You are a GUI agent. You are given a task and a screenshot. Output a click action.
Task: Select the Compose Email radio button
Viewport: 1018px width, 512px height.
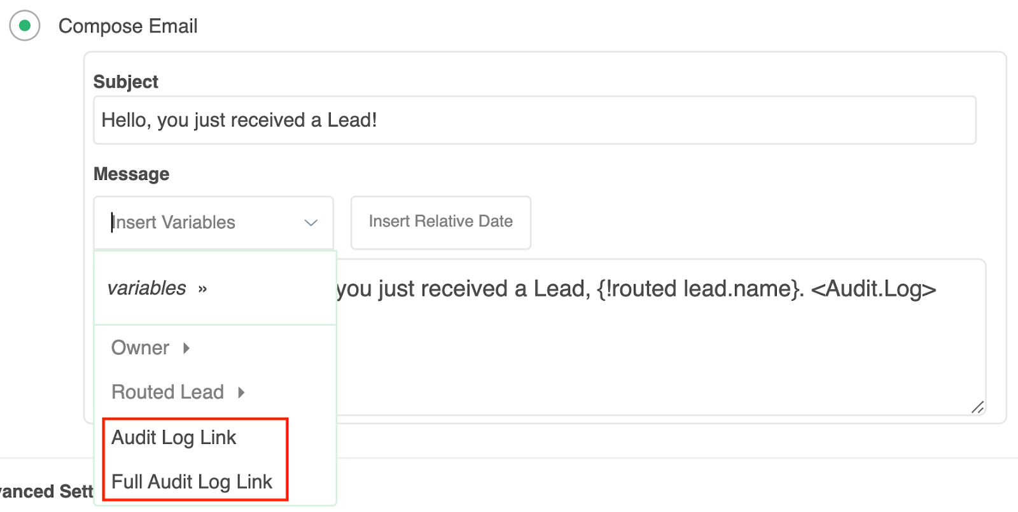[x=24, y=26]
